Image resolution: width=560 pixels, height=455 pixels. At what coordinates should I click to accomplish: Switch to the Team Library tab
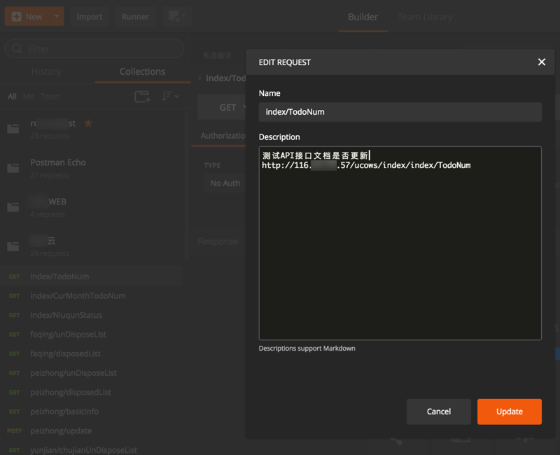(x=425, y=17)
